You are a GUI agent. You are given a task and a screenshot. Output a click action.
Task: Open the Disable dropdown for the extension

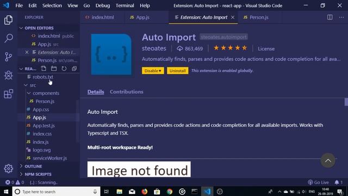[x=153, y=71]
